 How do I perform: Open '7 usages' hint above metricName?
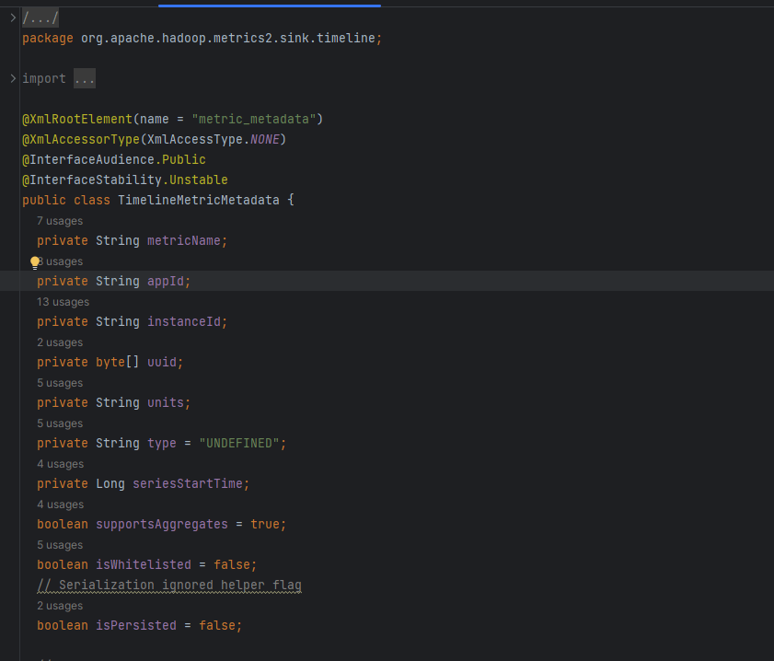pyautogui.click(x=60, y=221)
